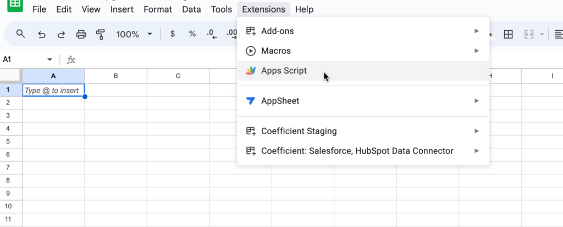Viewport: 563px width, 227px height.
Task: Choose Add-ons in the Extensions menu
Action: [x=363, y=31]
